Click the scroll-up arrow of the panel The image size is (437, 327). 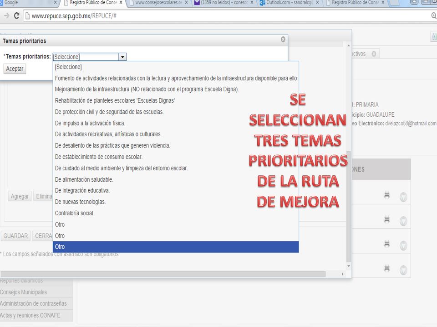(349, 45)
